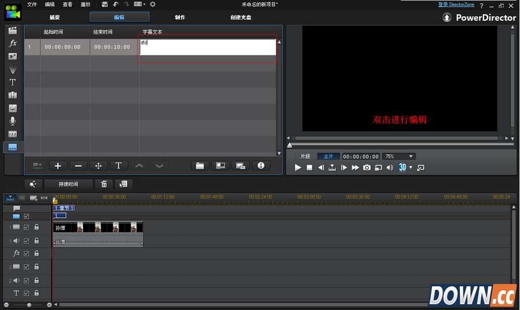Click the add subtitle plus button

tap(58, 166)
